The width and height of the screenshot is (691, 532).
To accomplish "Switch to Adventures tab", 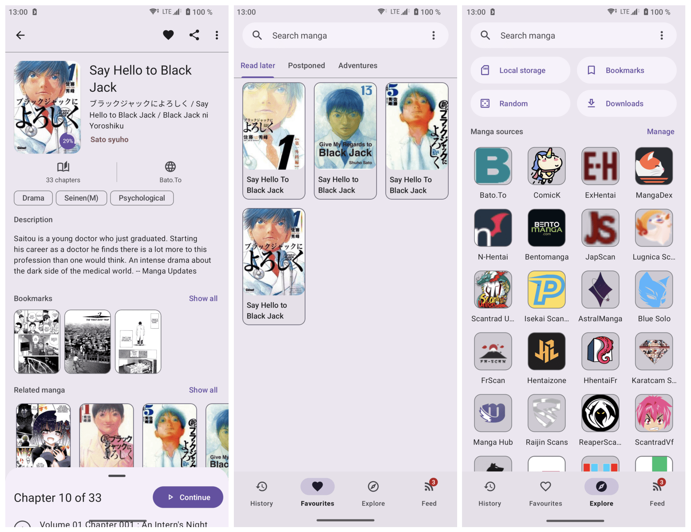I will tap(358, 66).
